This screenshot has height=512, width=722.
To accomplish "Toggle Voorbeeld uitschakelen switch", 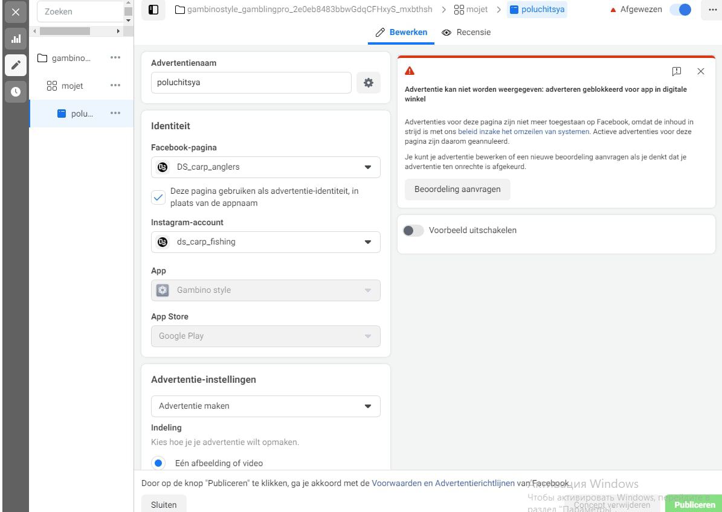I will [413, 231].
